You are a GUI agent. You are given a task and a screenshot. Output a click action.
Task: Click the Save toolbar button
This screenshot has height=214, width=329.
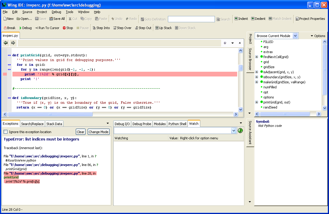click(40, 19)
